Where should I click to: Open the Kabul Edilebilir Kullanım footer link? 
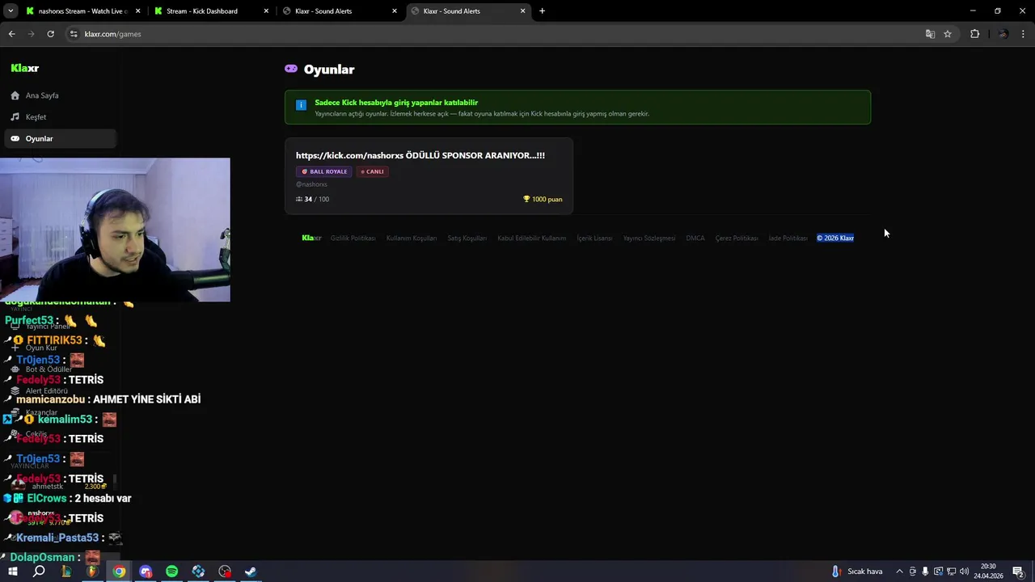click(x=532, y=238)
